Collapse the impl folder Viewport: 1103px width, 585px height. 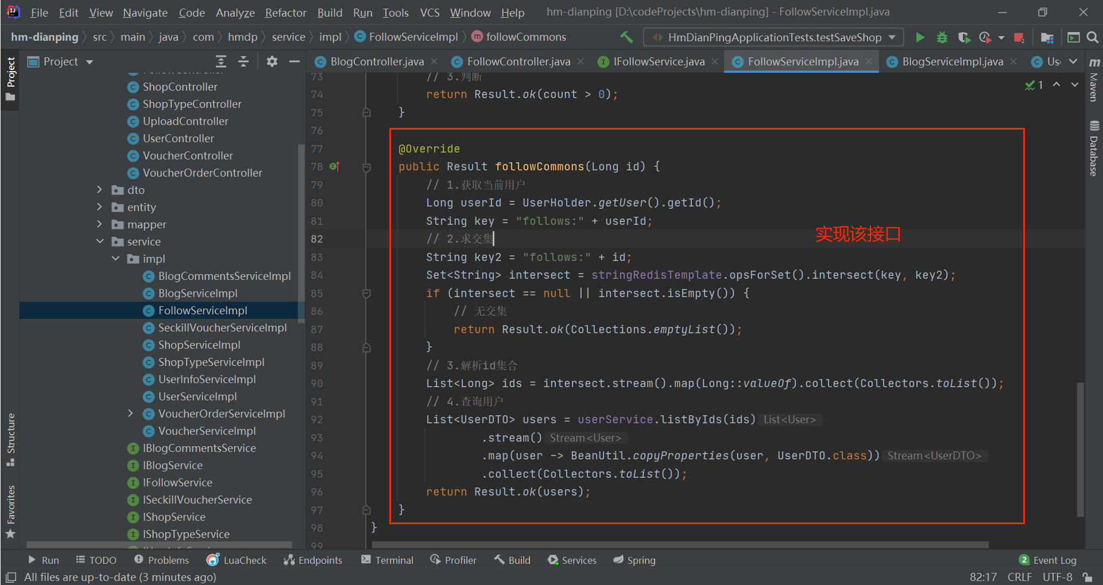[x=115, y=259]
